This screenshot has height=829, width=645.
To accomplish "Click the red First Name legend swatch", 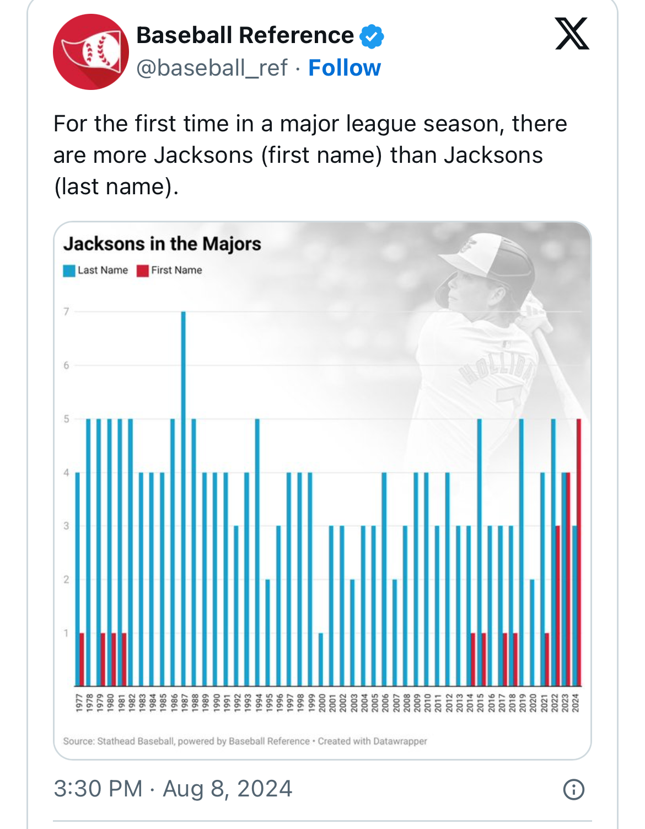I will [x=143, y=270].
